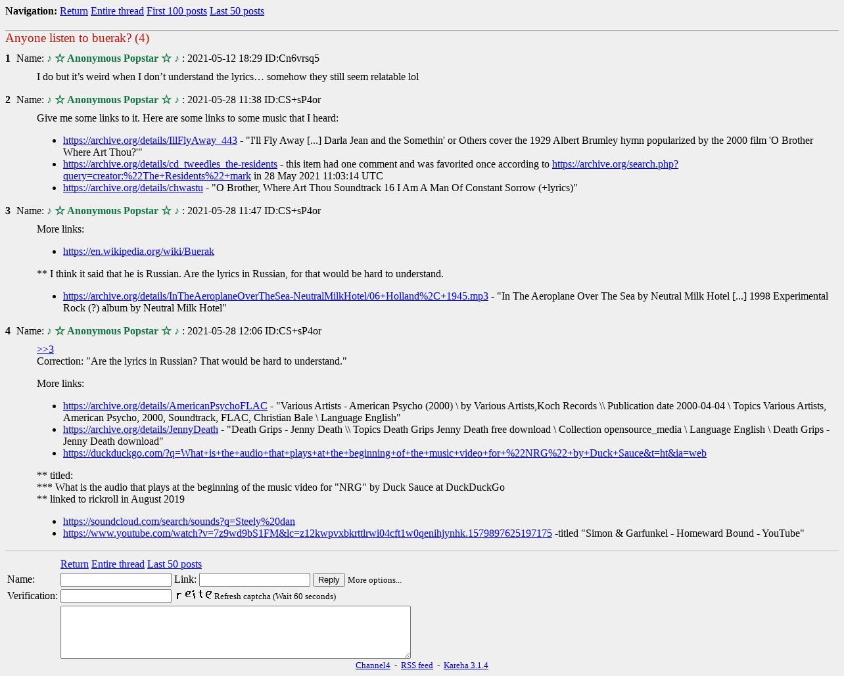Click post number 2
The height and width of the screenshot is (676, 844).
8,100
